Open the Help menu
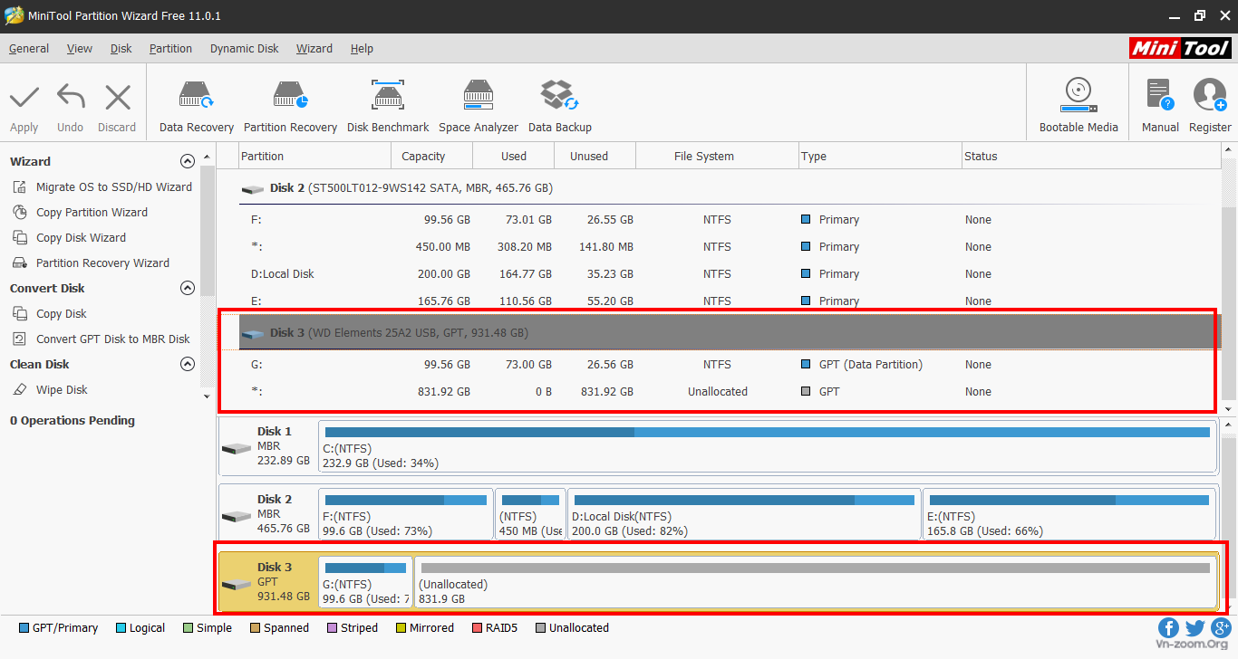This screenshot has width=1238, height=659. [x=362, y=49]
